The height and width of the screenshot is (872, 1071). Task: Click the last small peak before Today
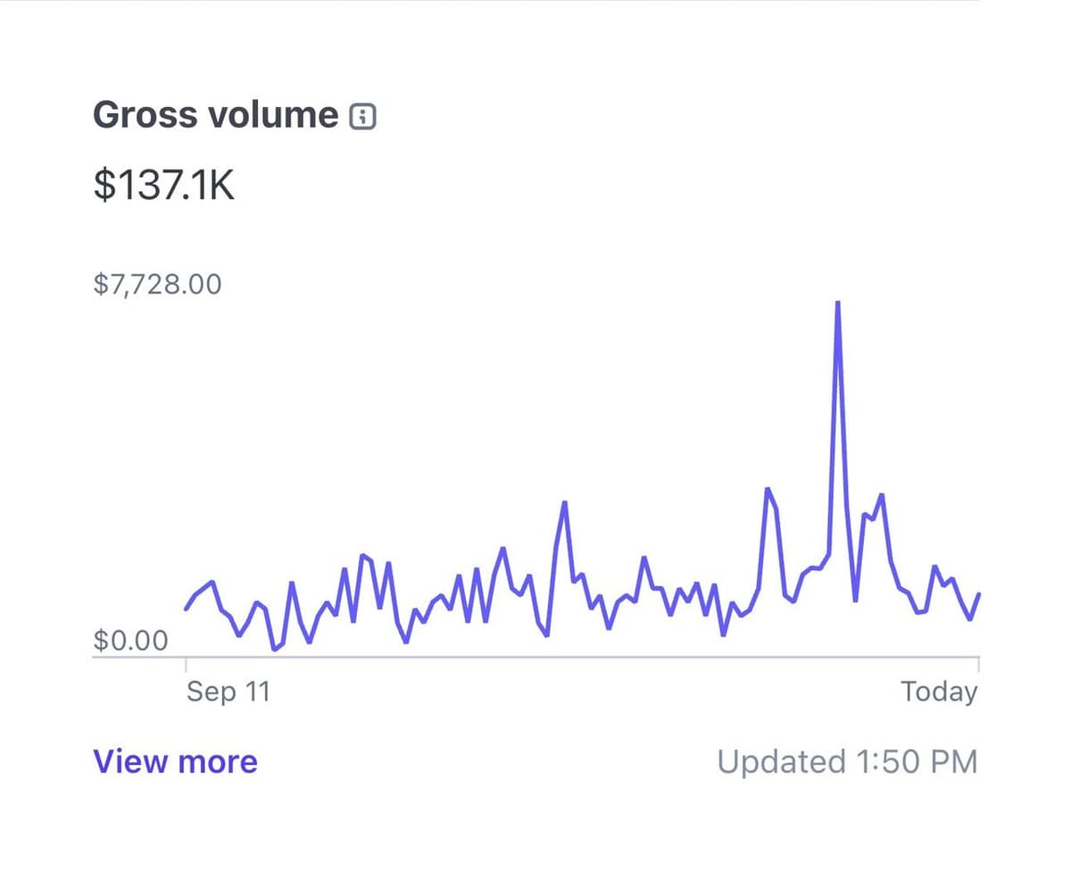point(934,567)
